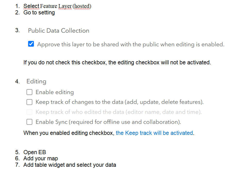Enable Sync for offline use
This screenshot has height=175, width=233.
pyautogui.click(x=29, y=122)
